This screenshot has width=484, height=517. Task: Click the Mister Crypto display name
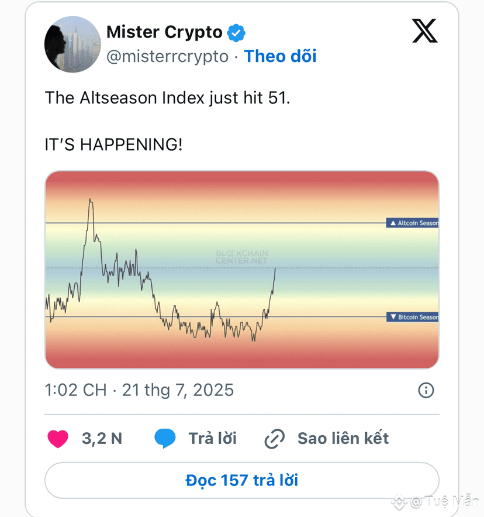(x=164, y=32)
